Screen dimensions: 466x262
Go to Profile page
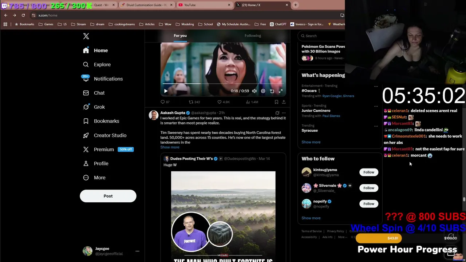click(95, 163)
